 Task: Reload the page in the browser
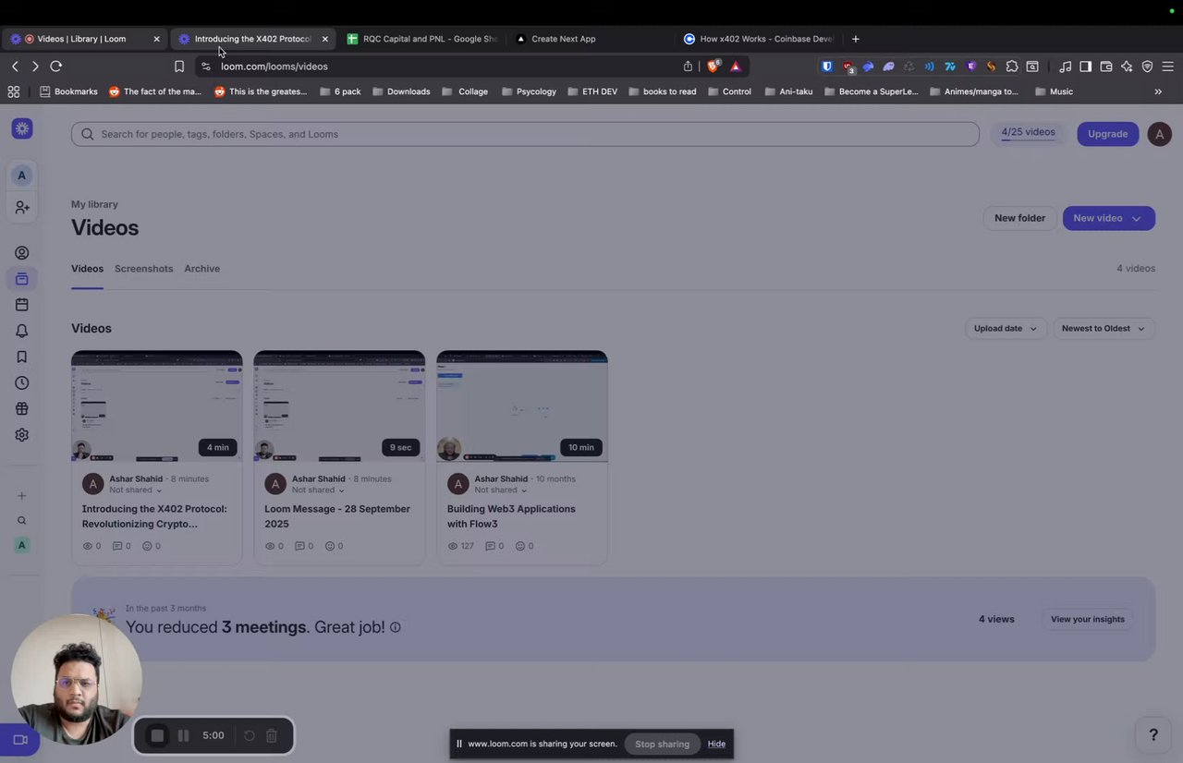click(x=56, y=67)
